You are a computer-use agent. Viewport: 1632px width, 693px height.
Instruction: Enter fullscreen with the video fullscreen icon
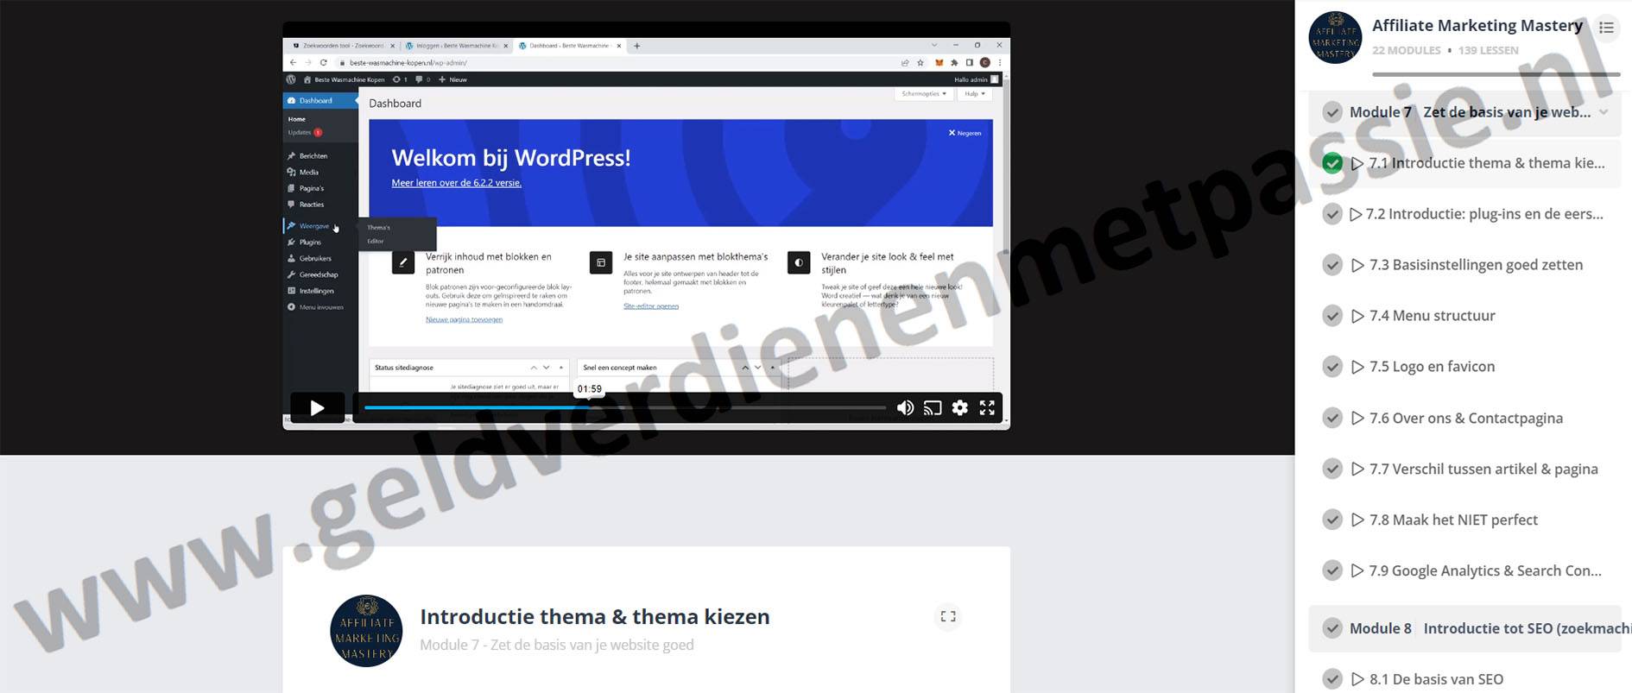pos(987,408)
